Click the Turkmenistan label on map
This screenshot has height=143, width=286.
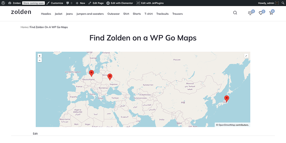(x=140, y=98)
